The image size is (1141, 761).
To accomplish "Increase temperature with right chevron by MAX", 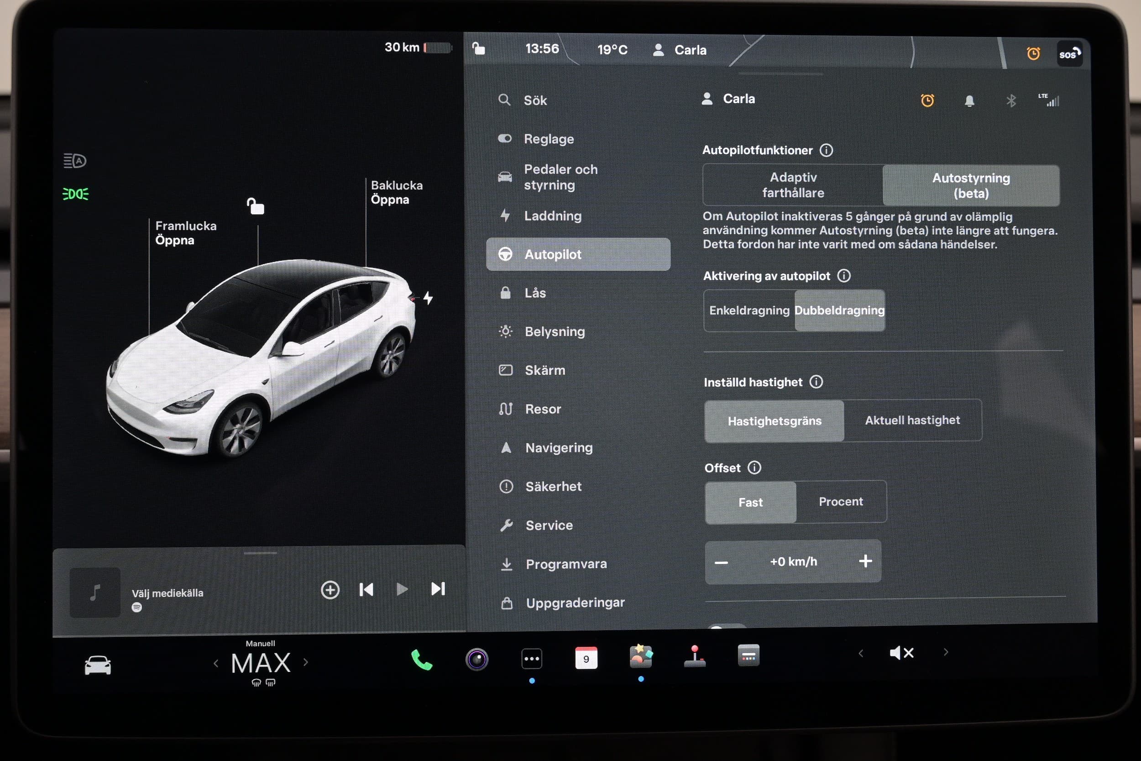I will click(306, 662).
